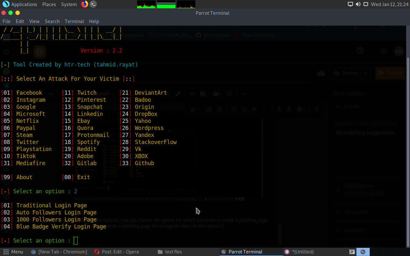Switch to text fles folder window

(170, 252)
